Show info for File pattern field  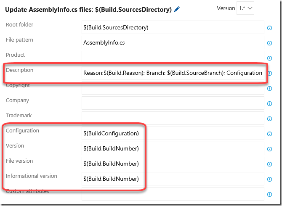coord(269,43)
